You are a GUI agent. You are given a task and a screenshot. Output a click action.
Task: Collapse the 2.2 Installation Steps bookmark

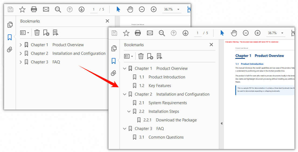pyautogui.click(x=129, y=111)
